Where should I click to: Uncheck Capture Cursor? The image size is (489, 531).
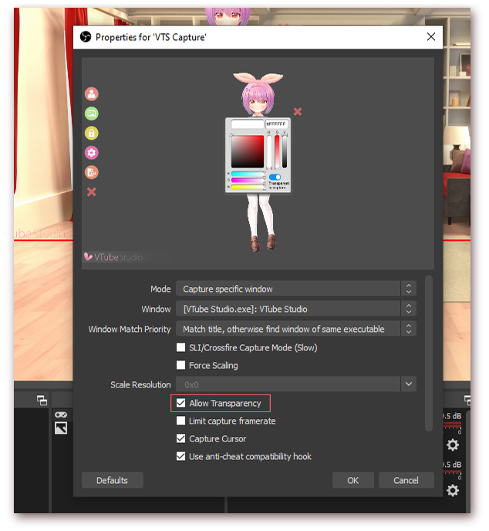[x=180, y=438]
